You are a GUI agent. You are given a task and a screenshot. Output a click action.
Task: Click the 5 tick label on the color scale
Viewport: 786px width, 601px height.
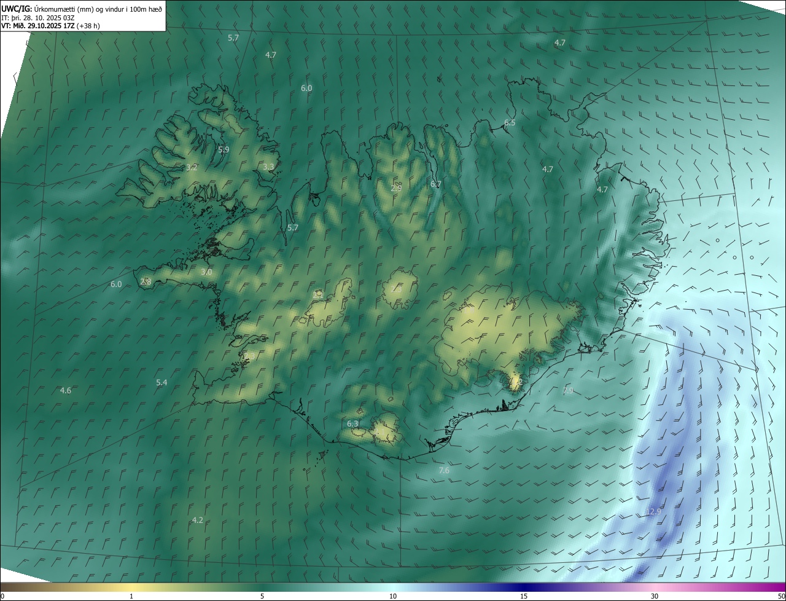click(262, 596)
